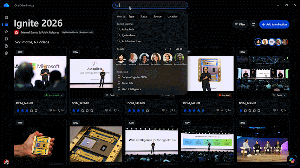Select the first collaborator avatar
300x168 pixels.
(258, 42)
